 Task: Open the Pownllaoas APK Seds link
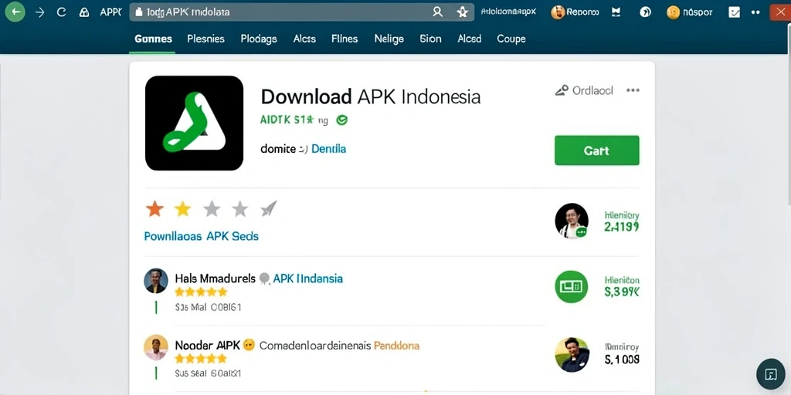pyautogui.click(x=202, y=236)
